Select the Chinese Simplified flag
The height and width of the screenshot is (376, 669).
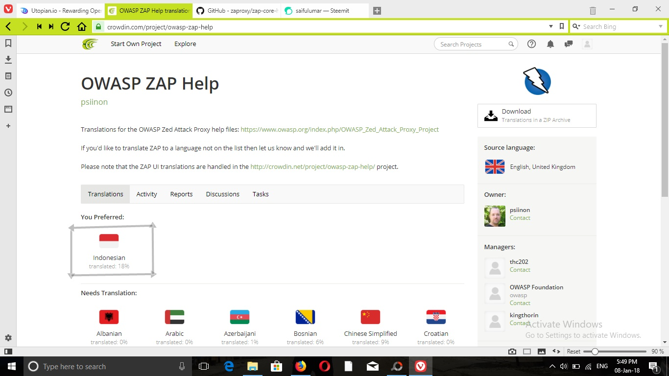[370, 317]
